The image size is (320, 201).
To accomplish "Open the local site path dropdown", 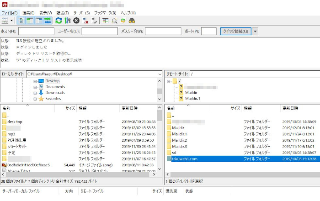I will tap(160, 74).
